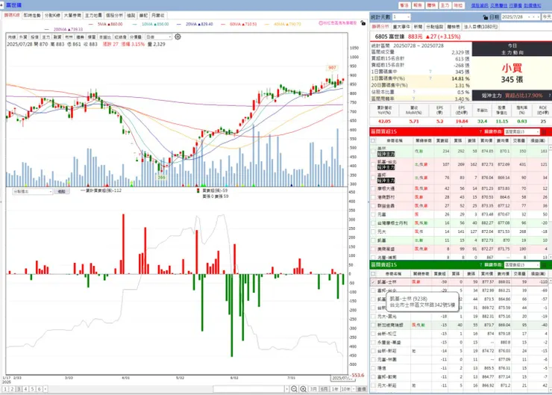
Task: Open 關鍵券商 dropdown in green header
Action: [x=537, y=264]
